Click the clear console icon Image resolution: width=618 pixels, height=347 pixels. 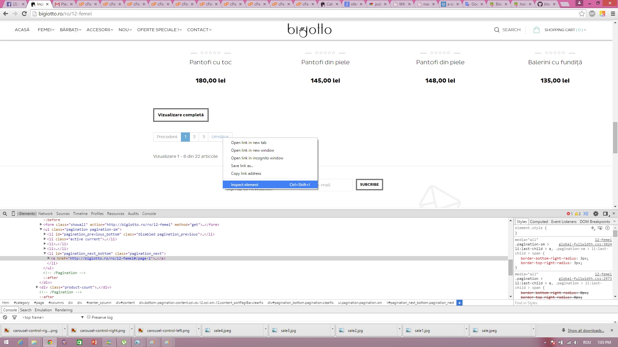coord(5,317)
